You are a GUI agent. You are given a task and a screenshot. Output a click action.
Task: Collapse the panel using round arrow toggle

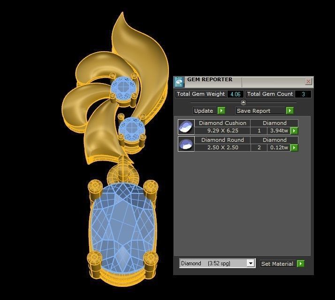point(244,102)
